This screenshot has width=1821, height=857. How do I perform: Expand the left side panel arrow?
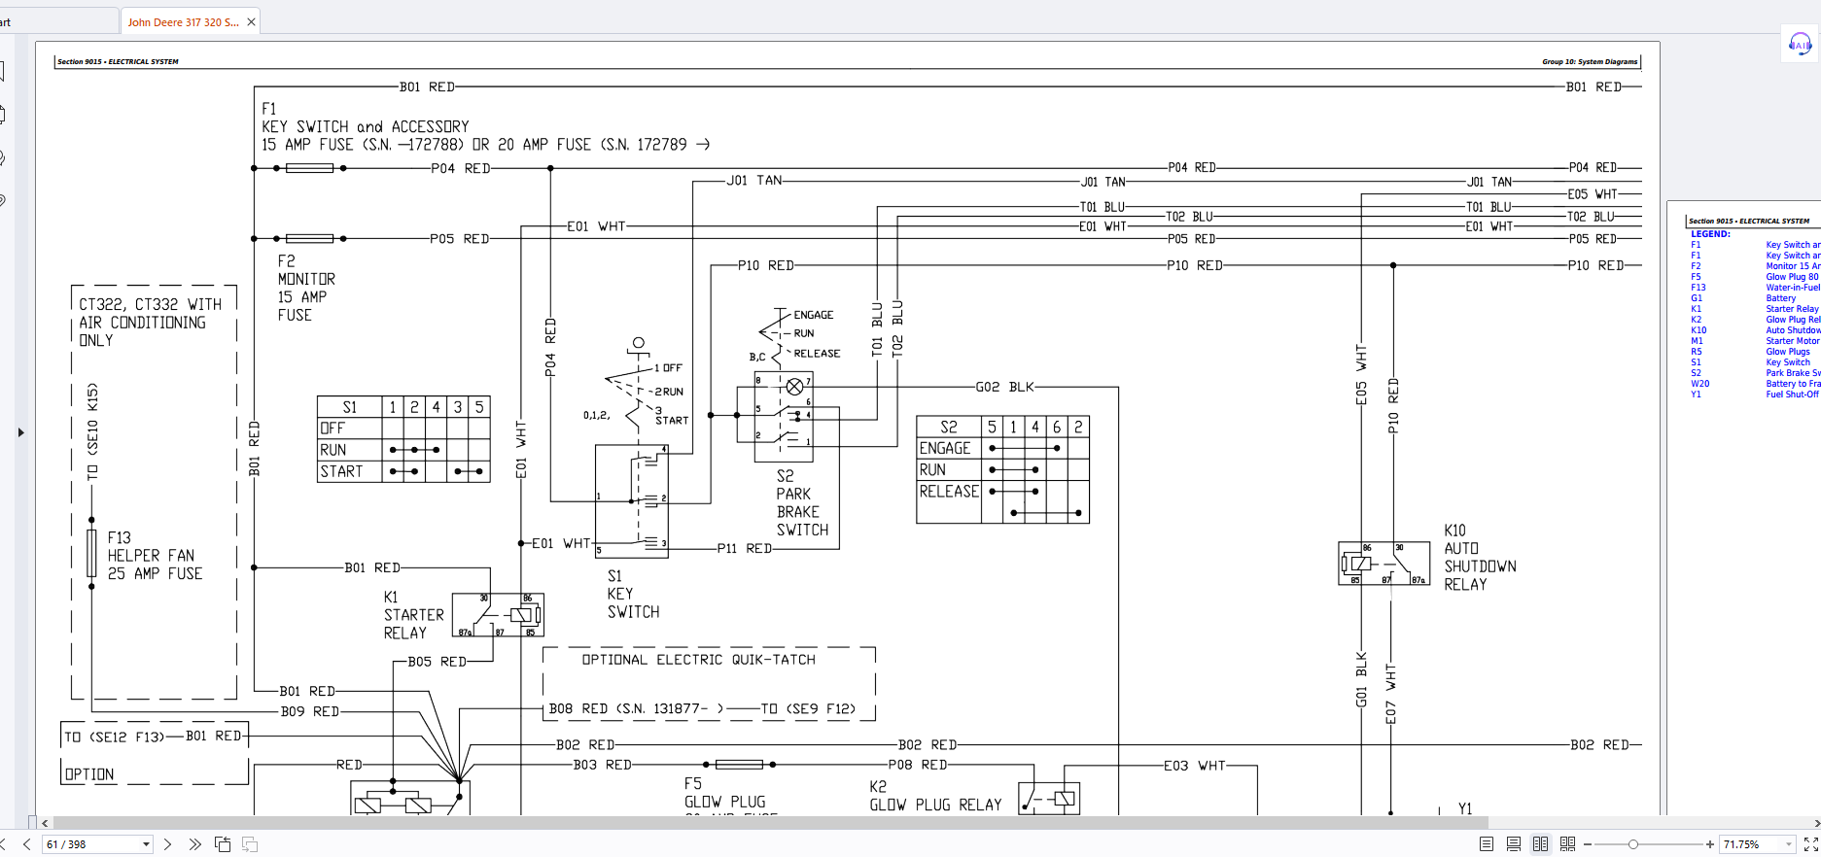20,432
